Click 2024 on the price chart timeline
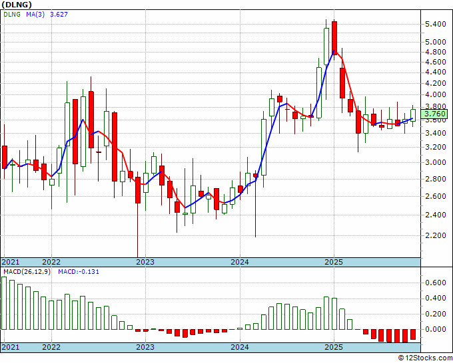Screen dimensions: 453x363 tap(240, 262)
